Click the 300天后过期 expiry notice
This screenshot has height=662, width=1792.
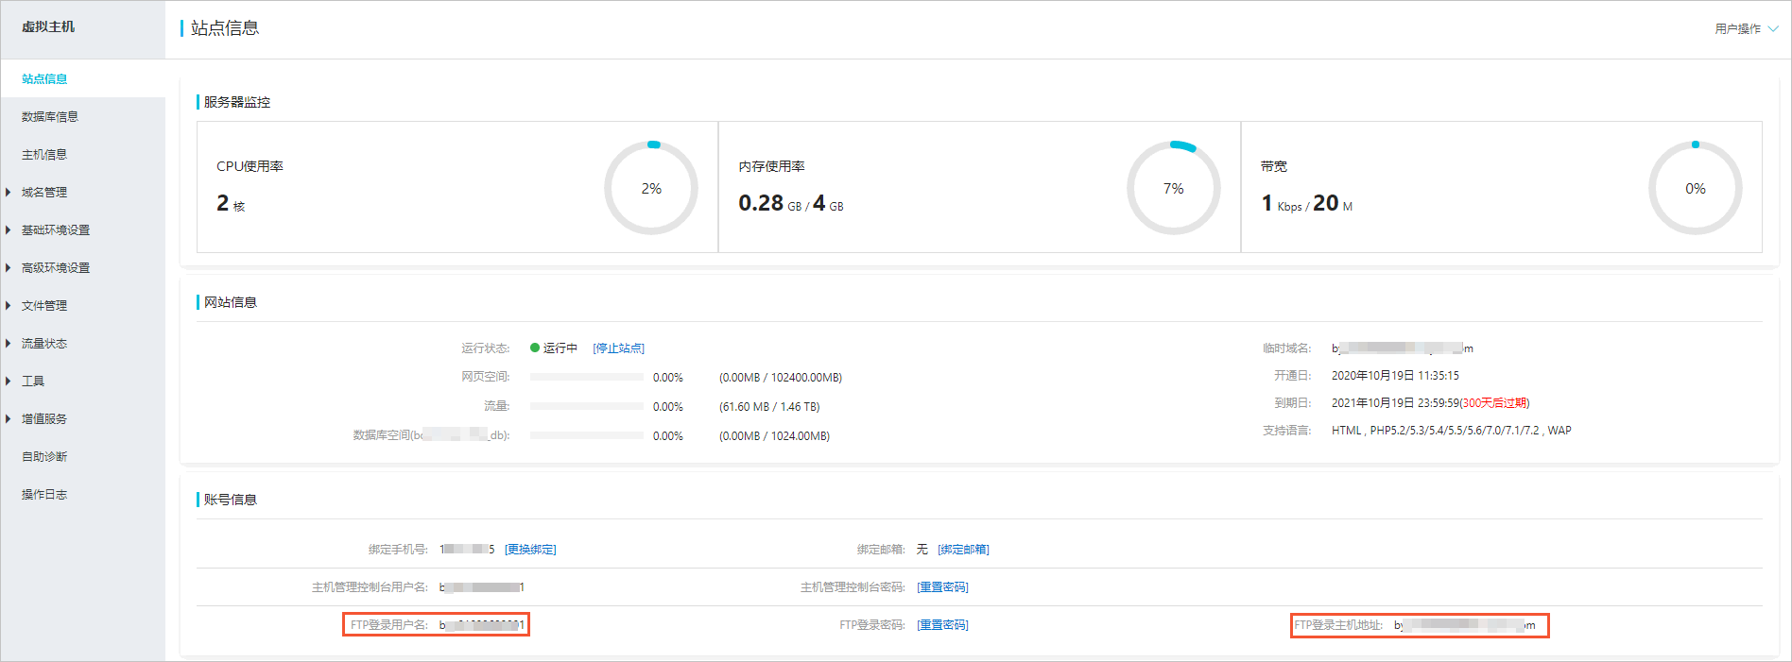pos(1494,403)
